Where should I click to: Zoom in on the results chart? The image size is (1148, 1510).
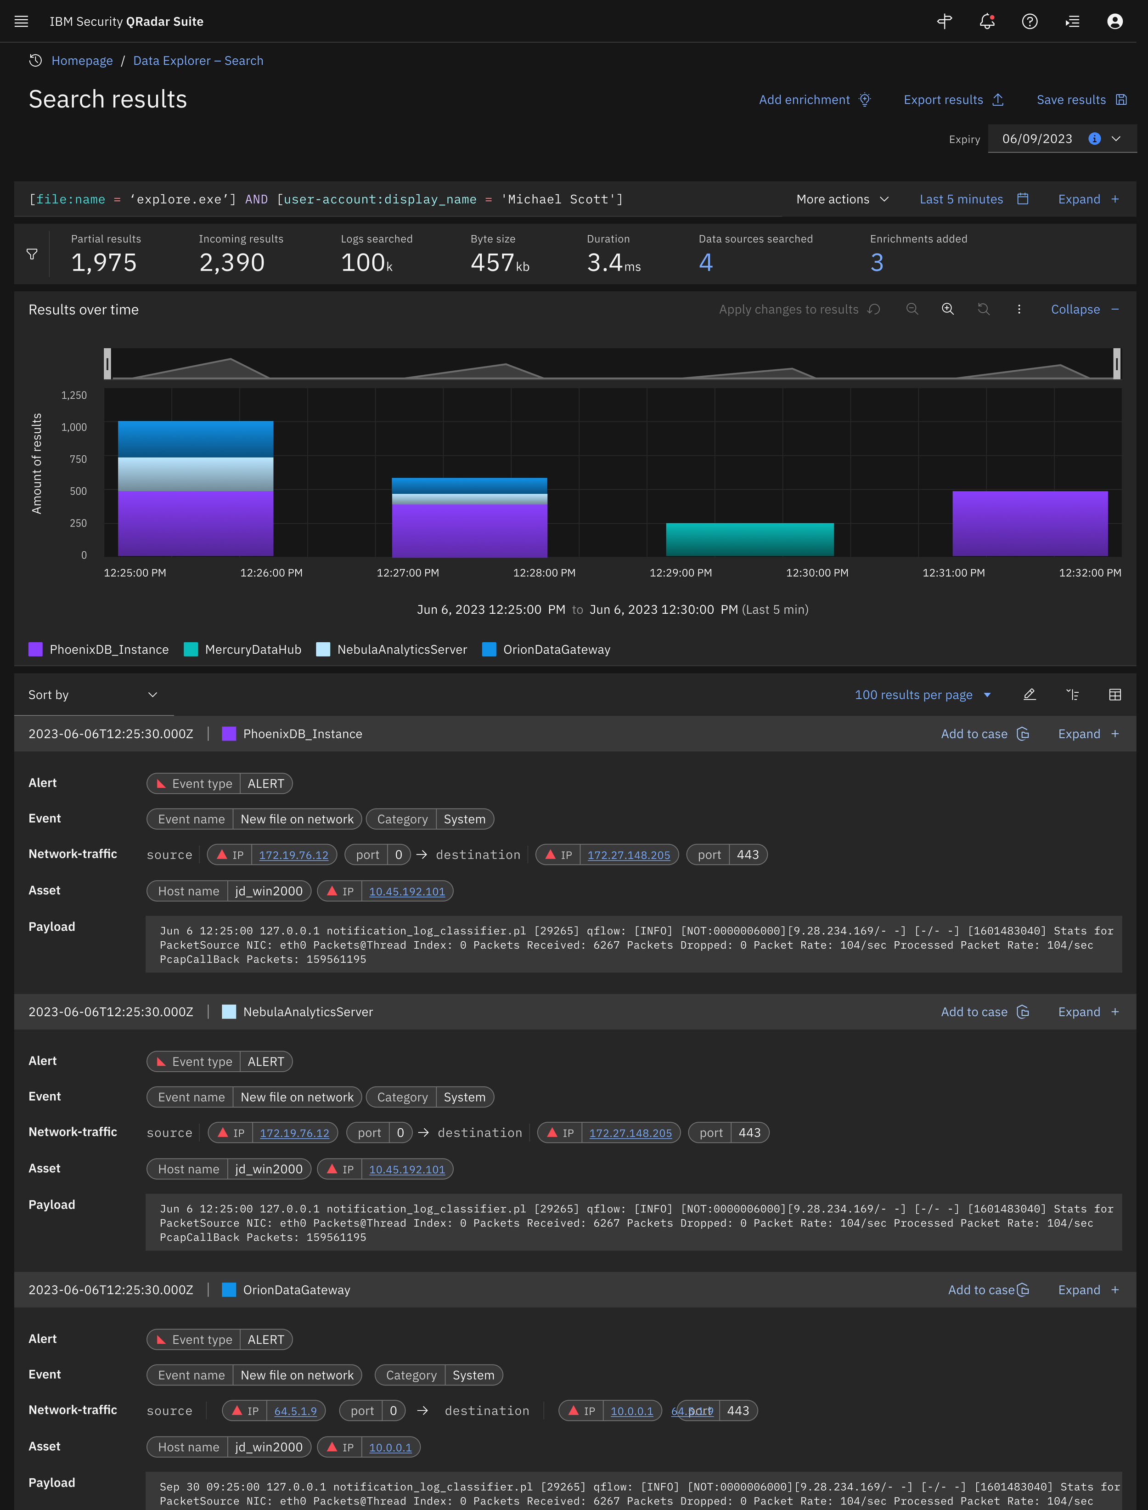click(948, 309)
